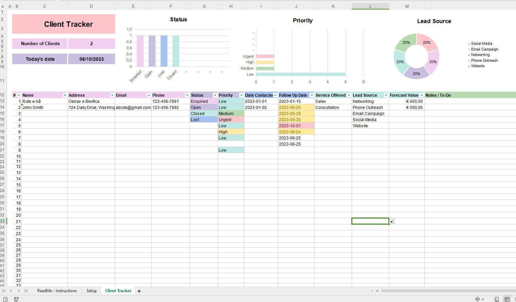Screen dimensions: 516x302
Task: Open Display Settings icon in status bar
Action: [x=478, y=299]
